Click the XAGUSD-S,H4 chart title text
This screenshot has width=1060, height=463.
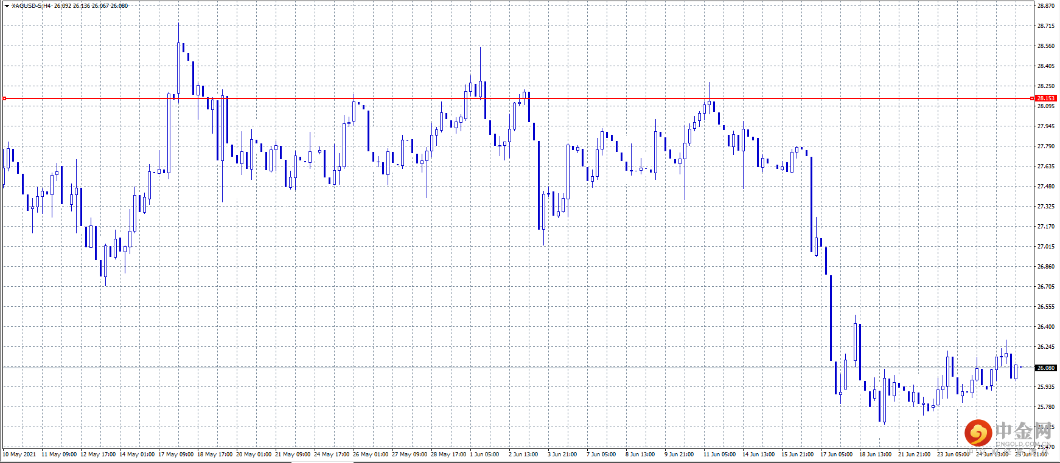pyautogui.click(x=31, y=5)
